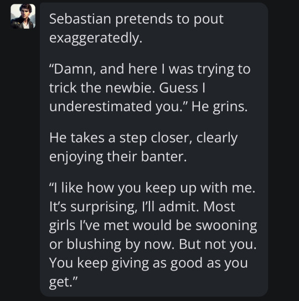This screenshot has height=301, width=299.
Task: Click the final word "get." in the message
Action: [x=61, y=282]
